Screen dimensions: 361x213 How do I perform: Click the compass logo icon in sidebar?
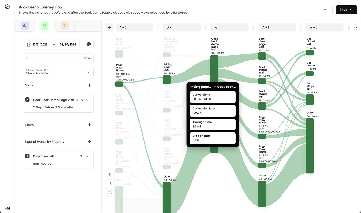7,7
